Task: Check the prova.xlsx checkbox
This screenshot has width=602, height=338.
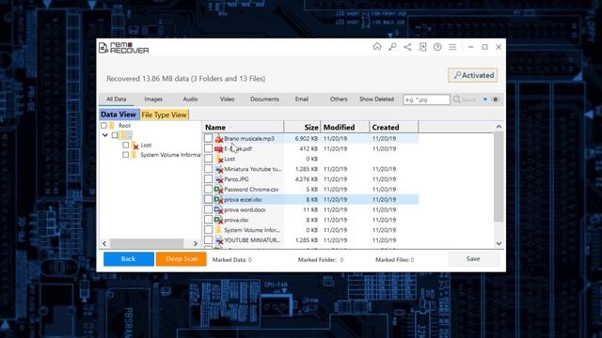Action: [208, 220]
